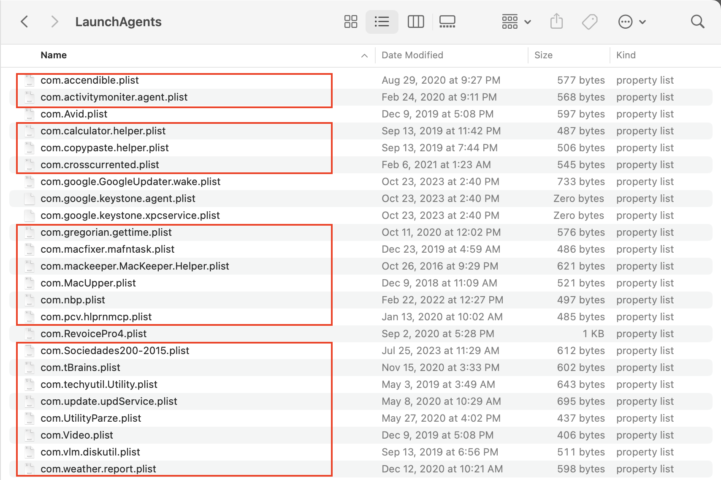Click the blank icon of com.google.keystone.agent.plist
721x480 pixels.
click(30, 199)
